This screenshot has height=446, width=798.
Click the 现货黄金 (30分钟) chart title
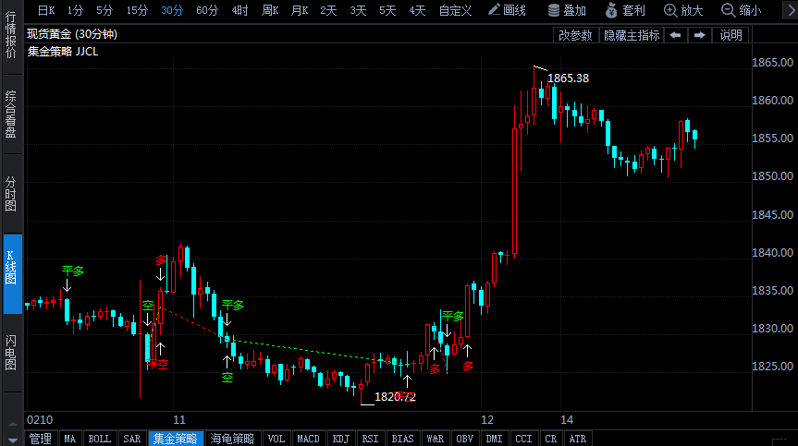coord(72,34)
